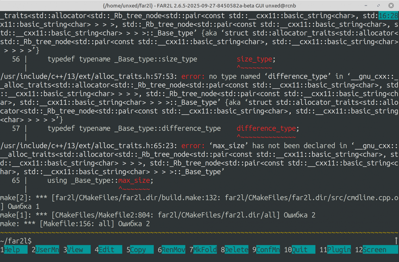Click the 'Ошибка 1' error text
The width and height of the screenshot is (399, 262).
pyautogui.click(x=24, y=206)
